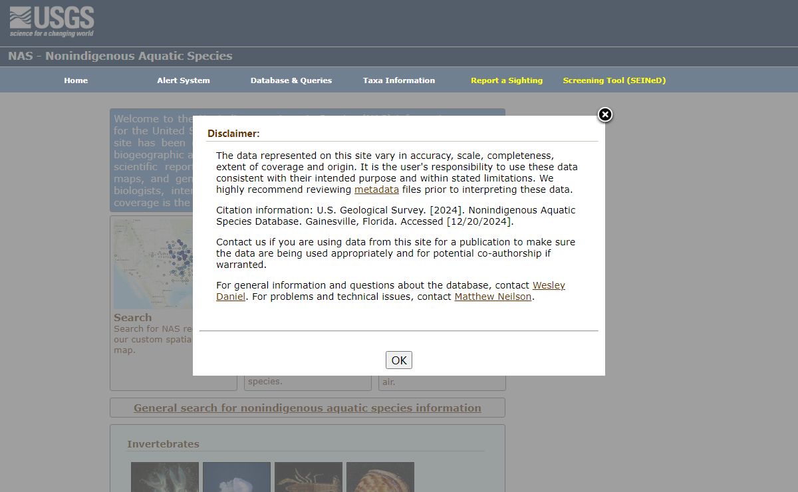Click the crayfish thumbnail under Invertebrates
Screen dimensions: 798x492
(x=309, y=477)
